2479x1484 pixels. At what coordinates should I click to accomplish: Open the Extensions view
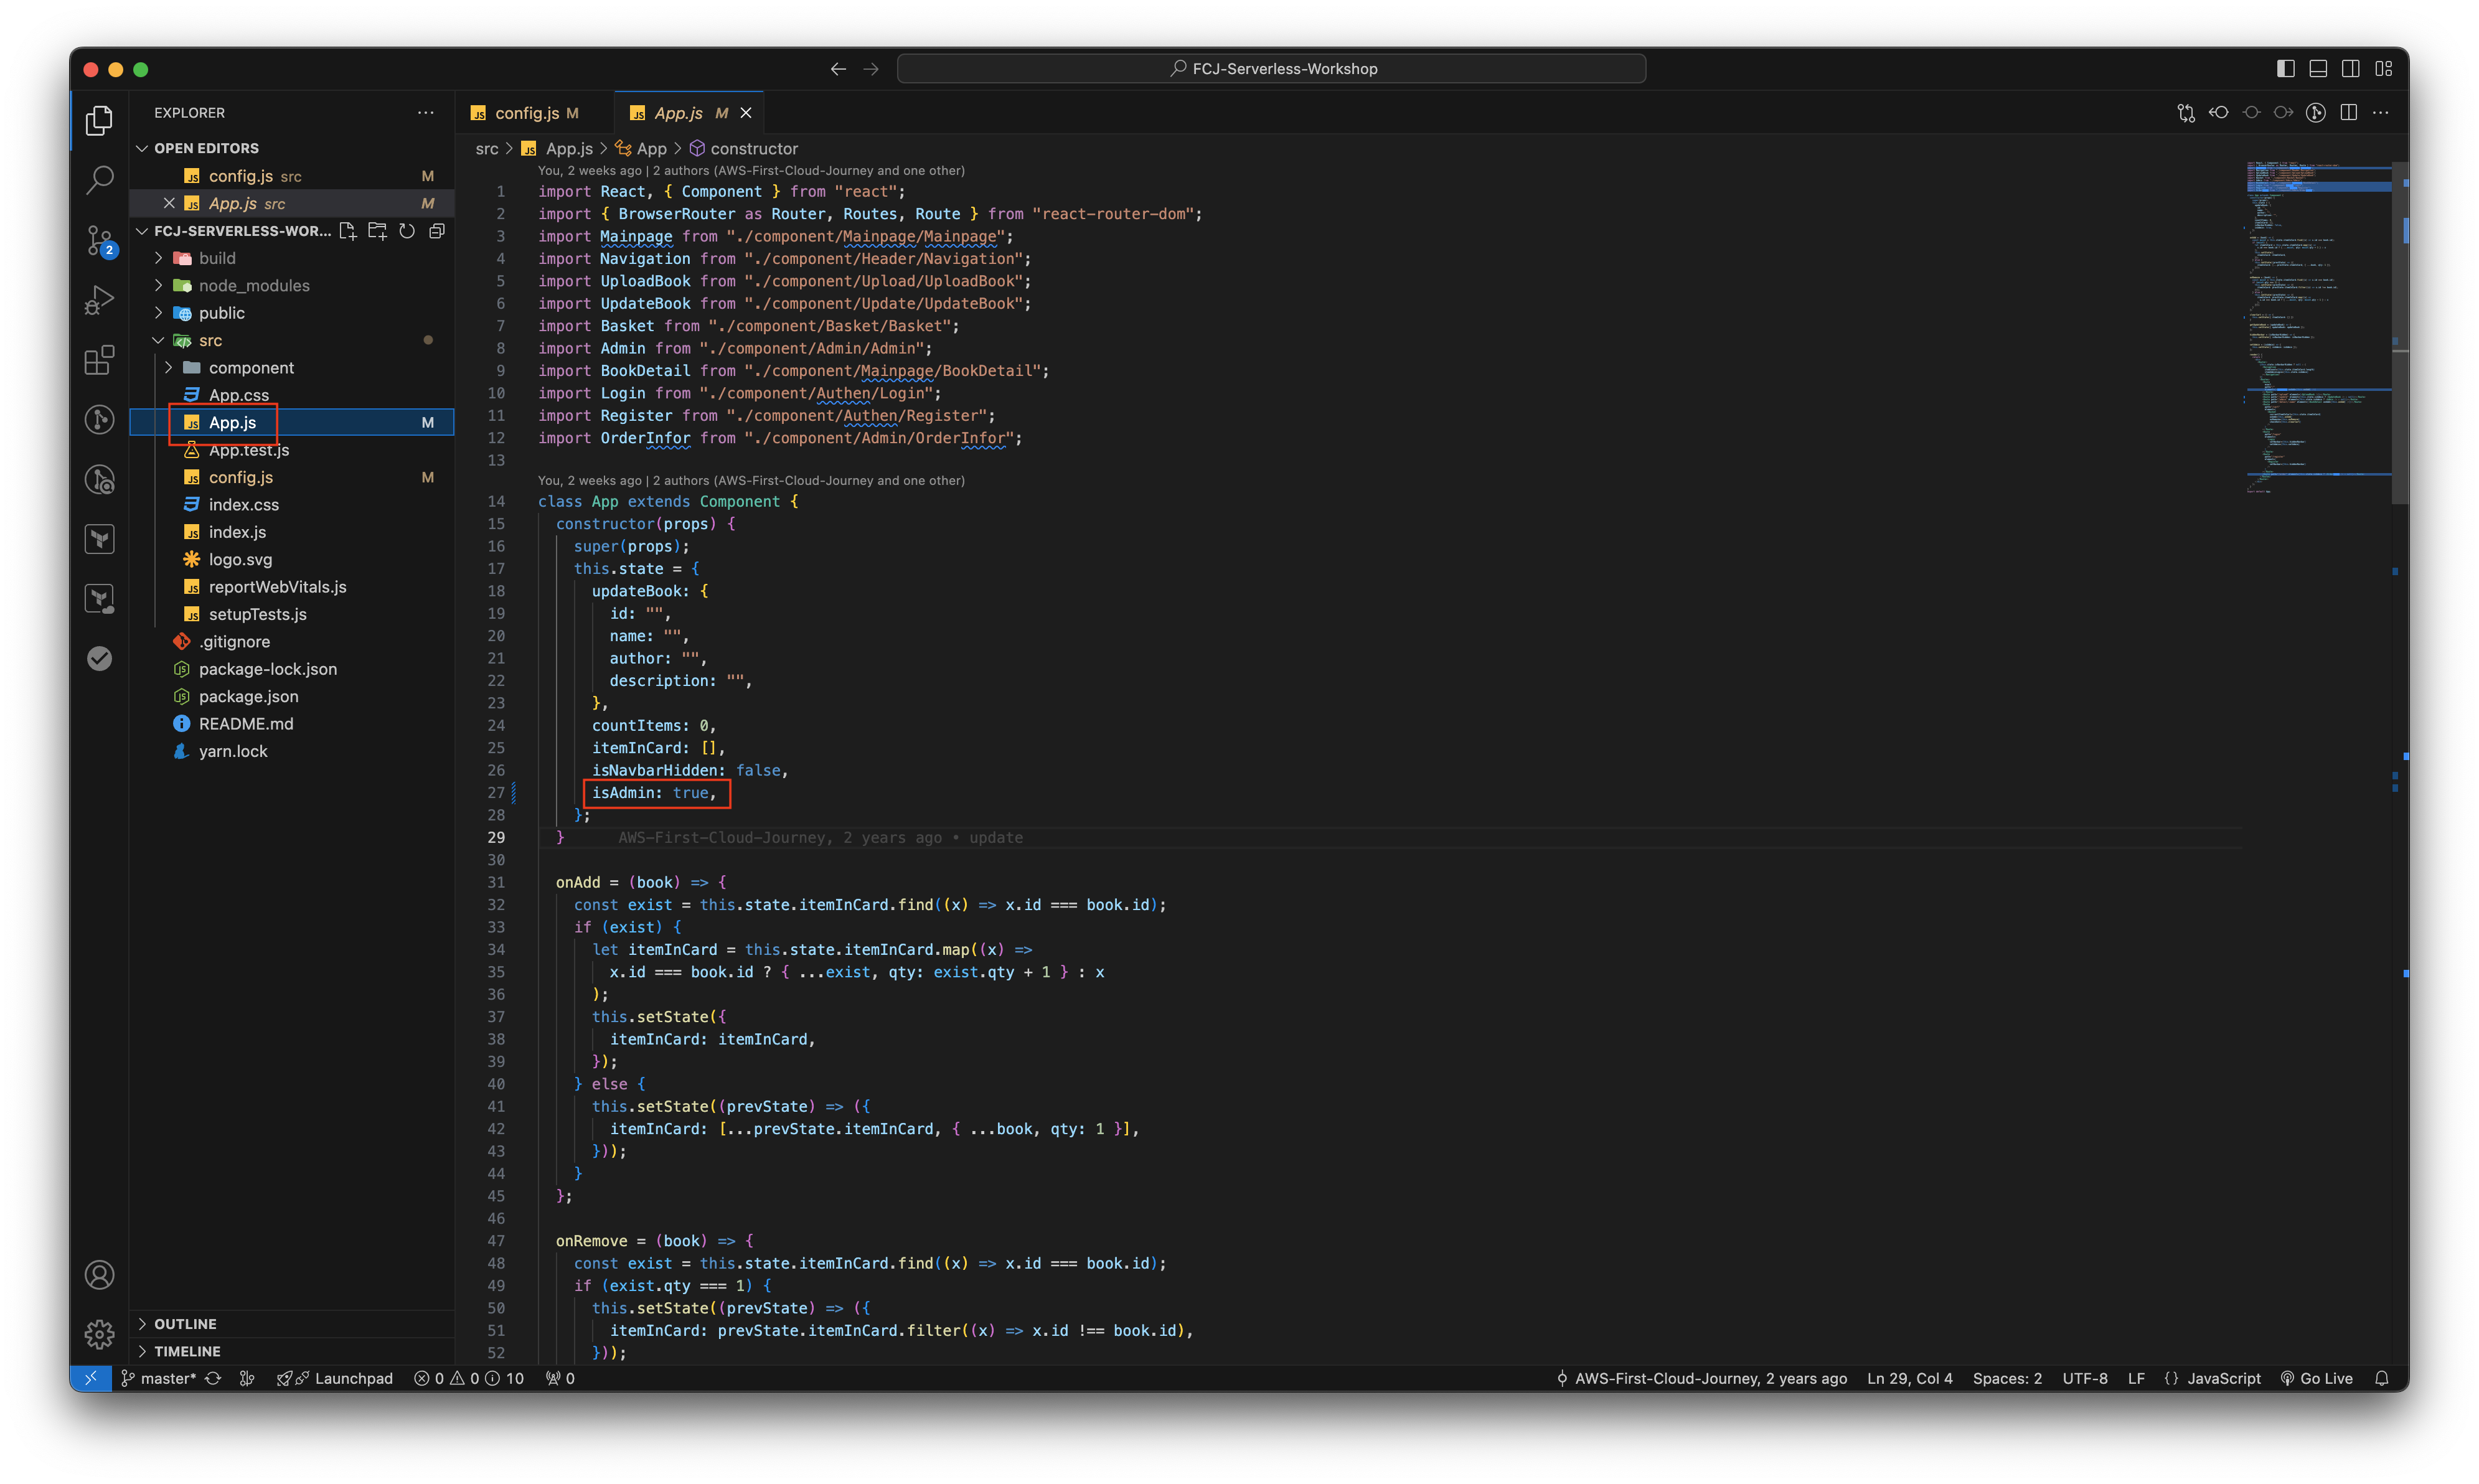[99, 360]
